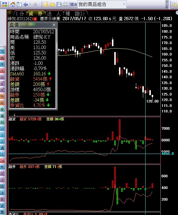Open the blue 19 sidebar shortcut
Viewport: 178px width, 215px height.
2,129
